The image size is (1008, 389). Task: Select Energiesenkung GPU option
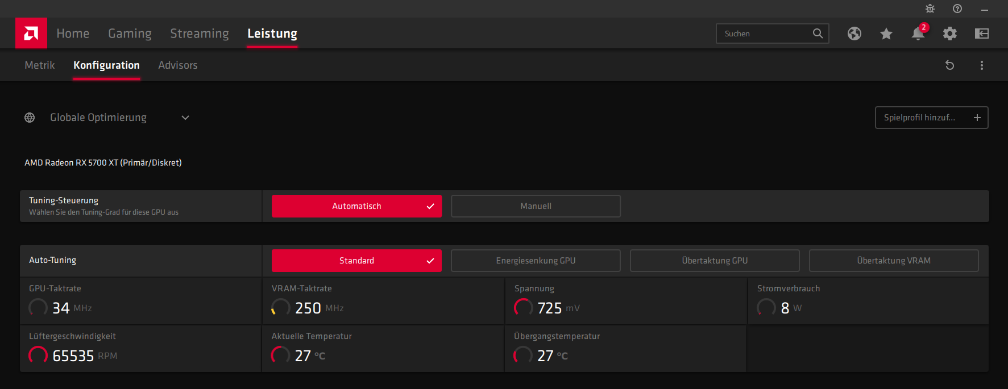(536, 261)
